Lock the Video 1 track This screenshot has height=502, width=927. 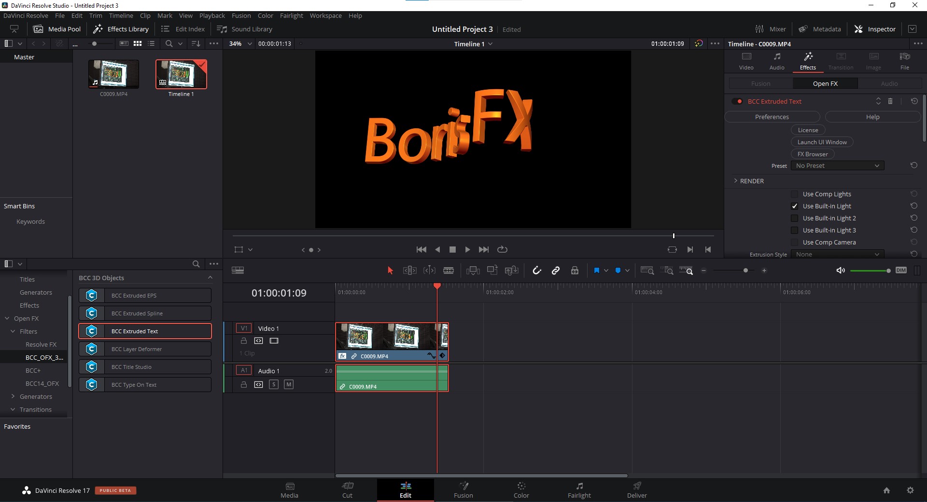244,341
